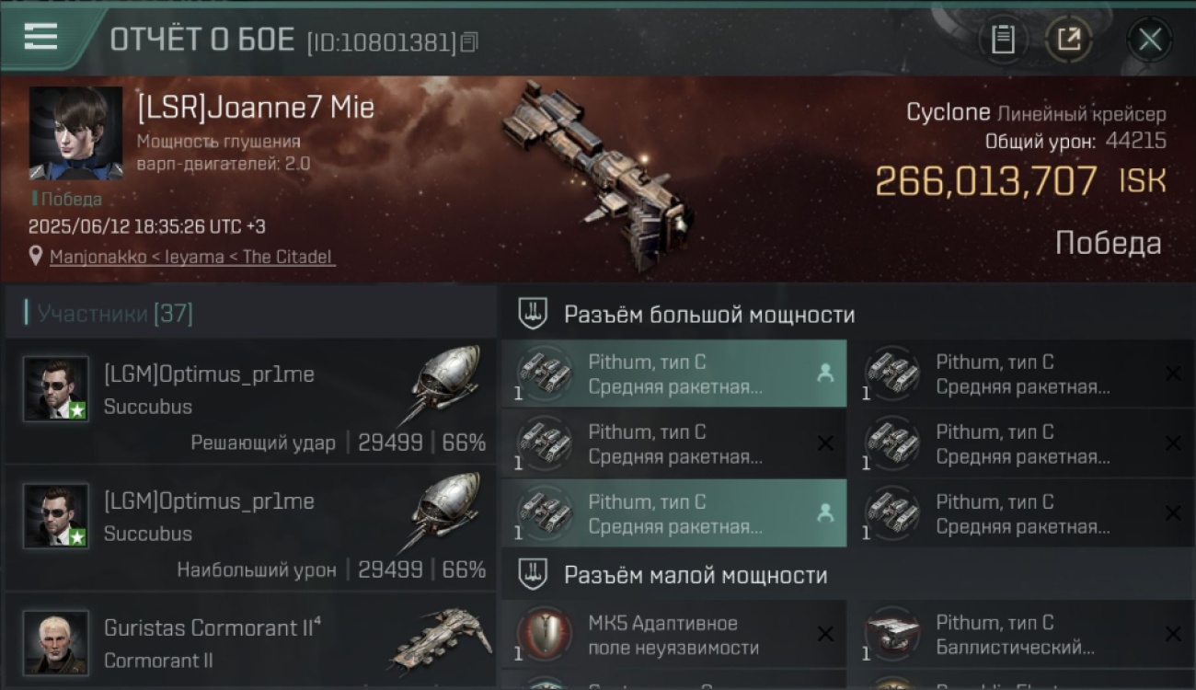Viewport: 1196px width, 690px height.
Task: Copy the battle report ID icon
Action: tap(469, 42)
